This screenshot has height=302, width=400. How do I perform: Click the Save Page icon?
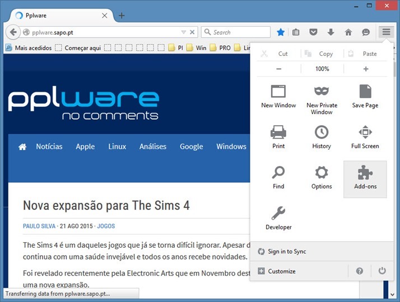[x=365, y=91]
